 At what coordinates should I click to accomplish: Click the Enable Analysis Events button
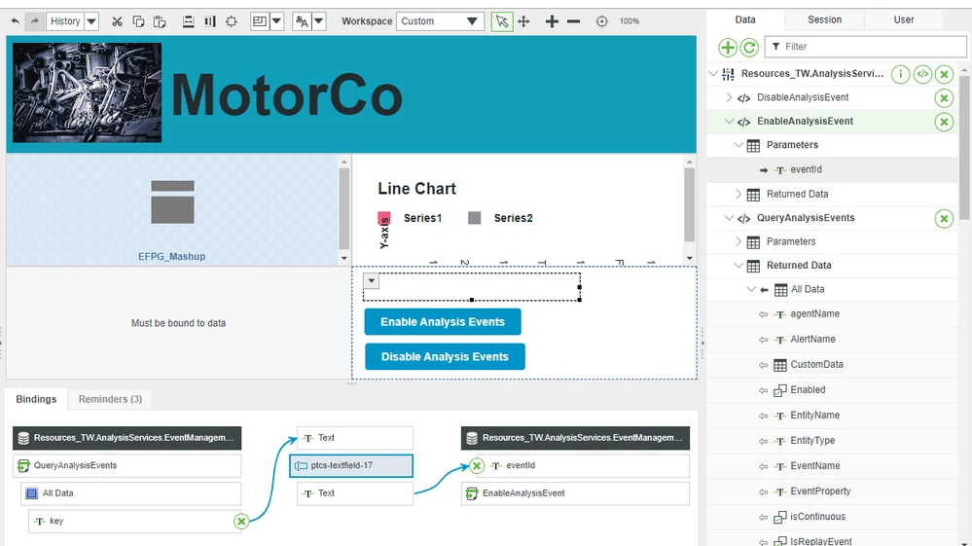tap(443, 321)
